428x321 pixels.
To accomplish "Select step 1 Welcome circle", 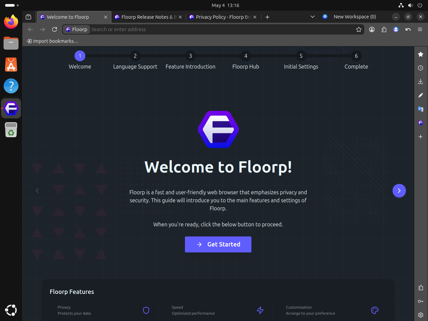I will coord(80,56).
